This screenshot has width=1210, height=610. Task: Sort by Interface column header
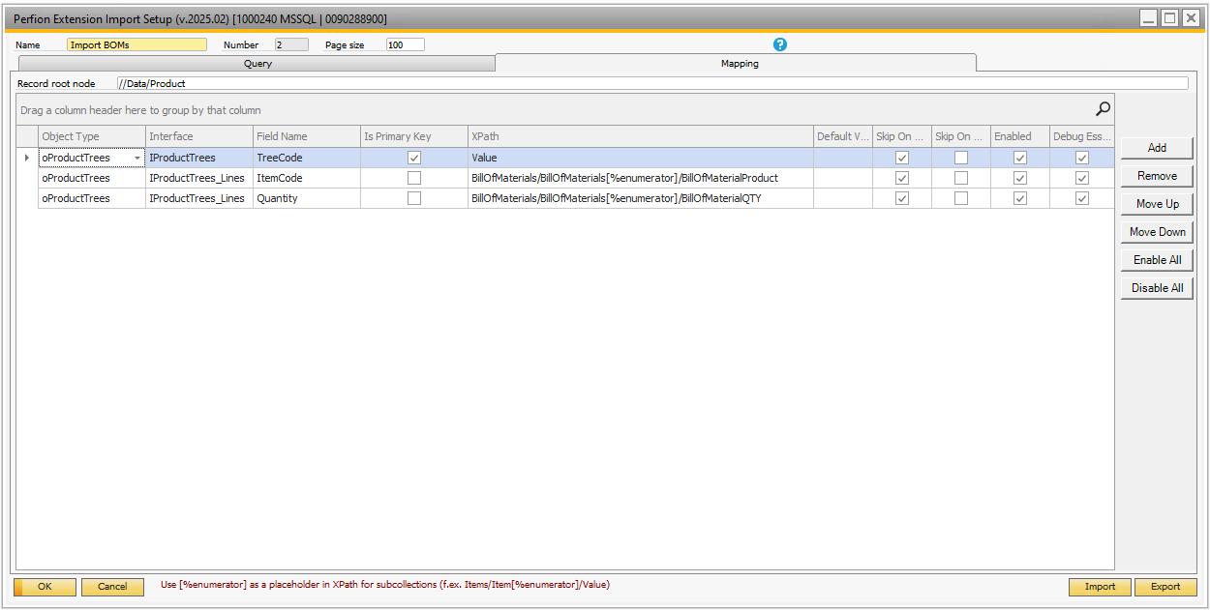[x=199, y=136]
